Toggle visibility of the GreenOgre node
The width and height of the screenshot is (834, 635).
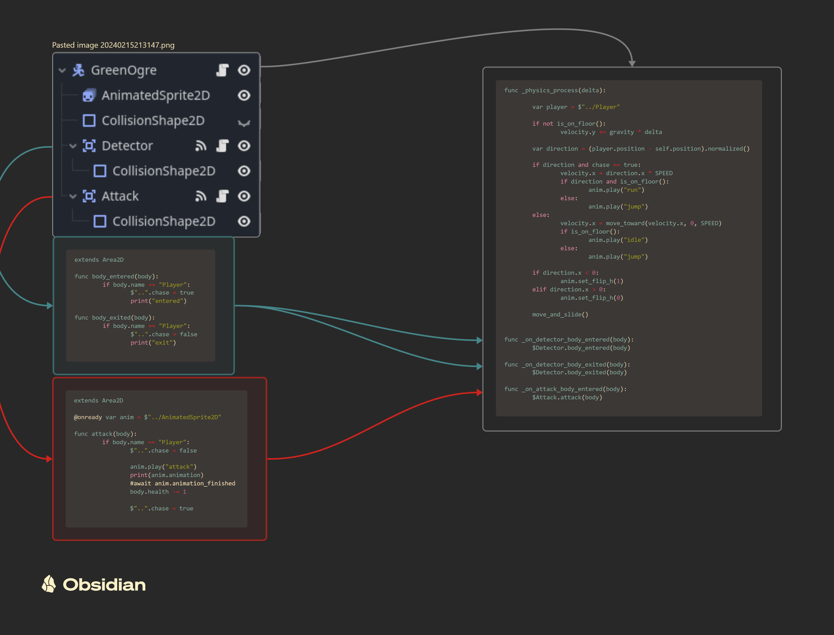(x=244, y=70)
